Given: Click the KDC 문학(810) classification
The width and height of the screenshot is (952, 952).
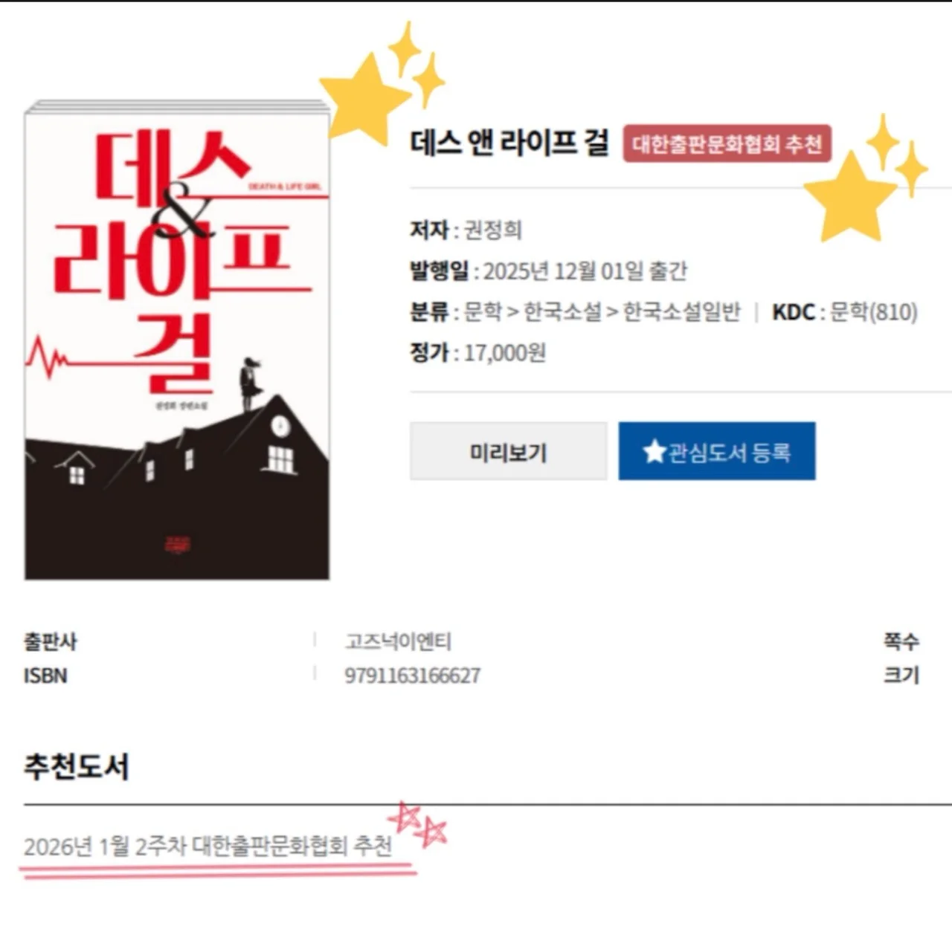Looking at the screenshot, I should [x=844, y=312].
